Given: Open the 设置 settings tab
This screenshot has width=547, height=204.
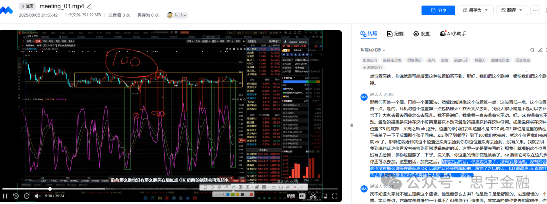Looking at the screenshot, I should click(421, 34).
